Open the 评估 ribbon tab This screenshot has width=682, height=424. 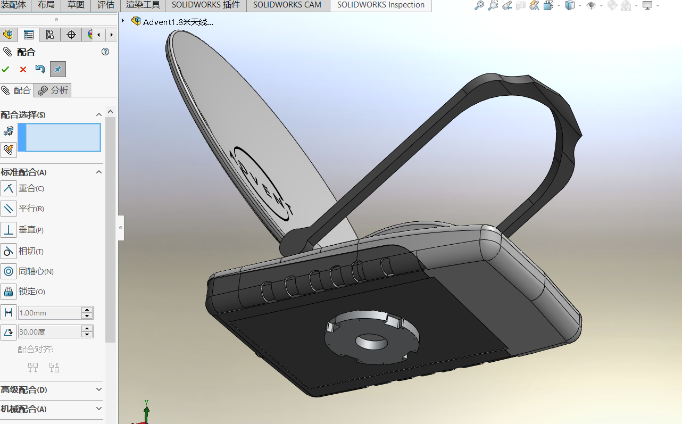(106, 5)
